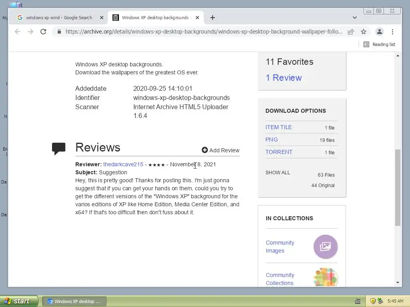Click the 5:45 AM system clock
The image size is (410, 307).
[x=395, y=301]
